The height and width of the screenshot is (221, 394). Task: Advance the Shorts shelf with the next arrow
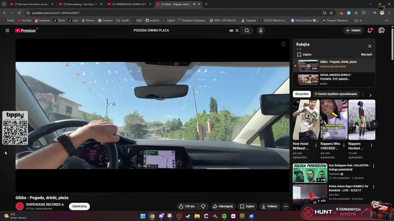374,124
